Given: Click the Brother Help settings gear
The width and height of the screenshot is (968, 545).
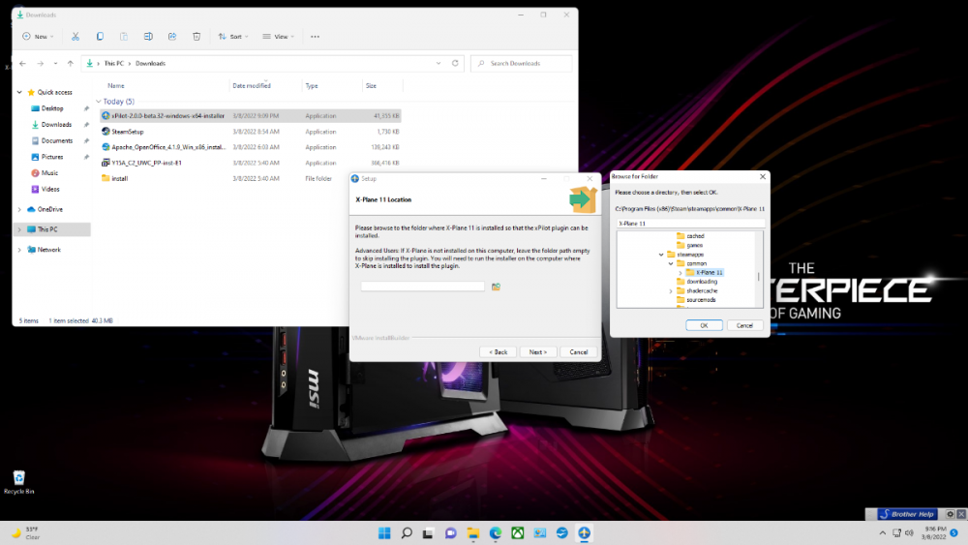Looking at the screenshot, I should pyautogui.click(x=951, y=513).
